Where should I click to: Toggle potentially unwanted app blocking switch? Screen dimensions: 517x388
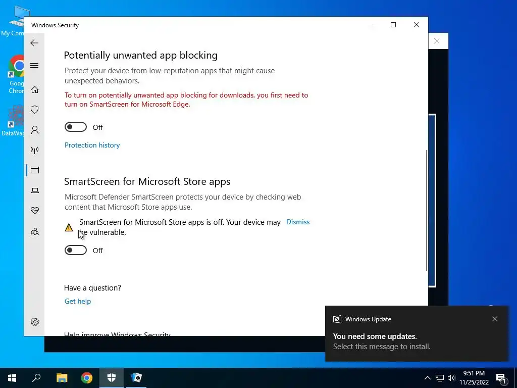76,127
